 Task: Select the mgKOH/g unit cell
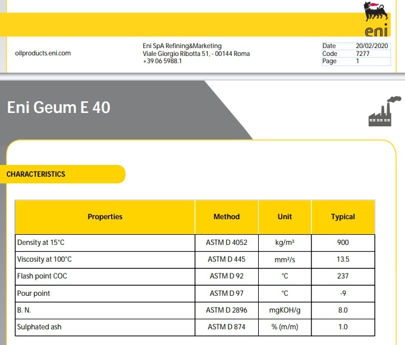pos(285,310)
